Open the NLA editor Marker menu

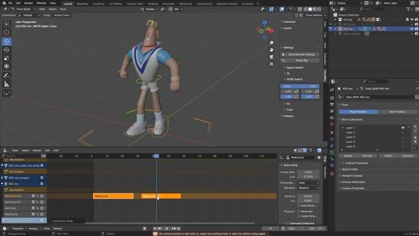37,150
